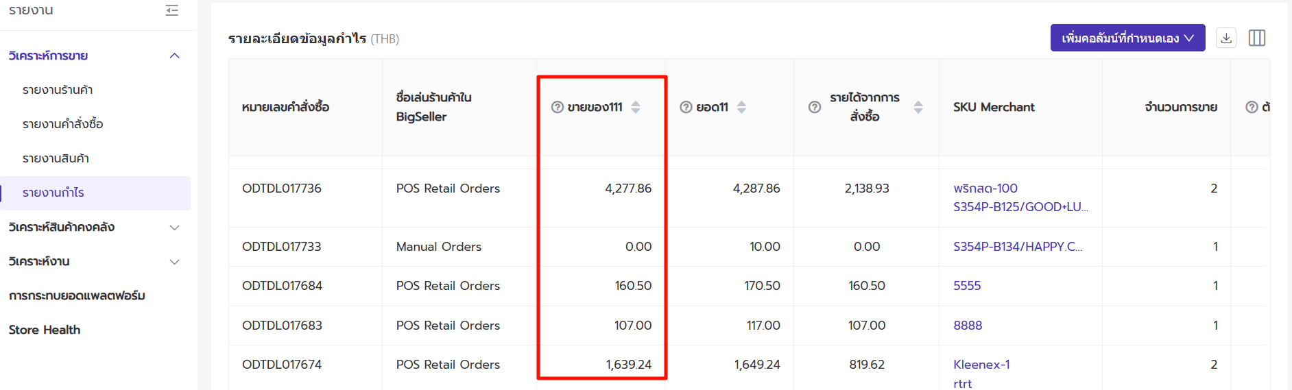Viewport: 1292px width, 390px height.
Task: Open the column settings icon
Action: [1257, 38]
